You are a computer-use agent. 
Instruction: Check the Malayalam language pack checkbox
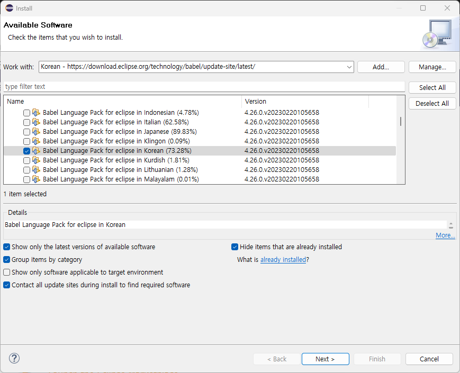(26, 179)
